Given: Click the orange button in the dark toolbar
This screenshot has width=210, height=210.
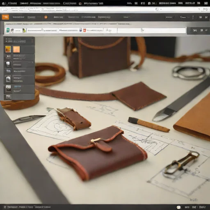Looking at the screenshot, I should tap(5, 17).
